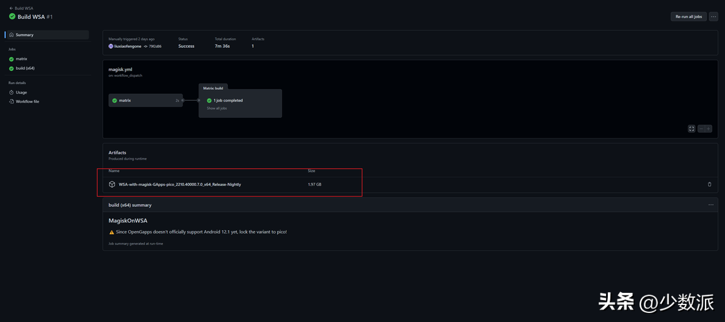Select the matrix job in sidebar

point(21,59)
